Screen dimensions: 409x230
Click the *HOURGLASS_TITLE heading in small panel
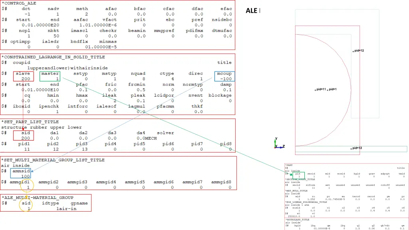pos(297,220)
